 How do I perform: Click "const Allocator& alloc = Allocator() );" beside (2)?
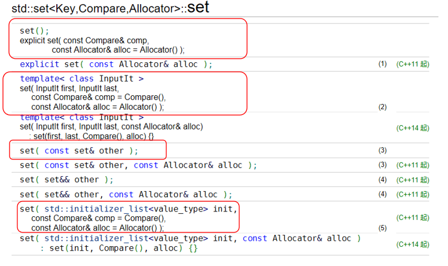97,107
